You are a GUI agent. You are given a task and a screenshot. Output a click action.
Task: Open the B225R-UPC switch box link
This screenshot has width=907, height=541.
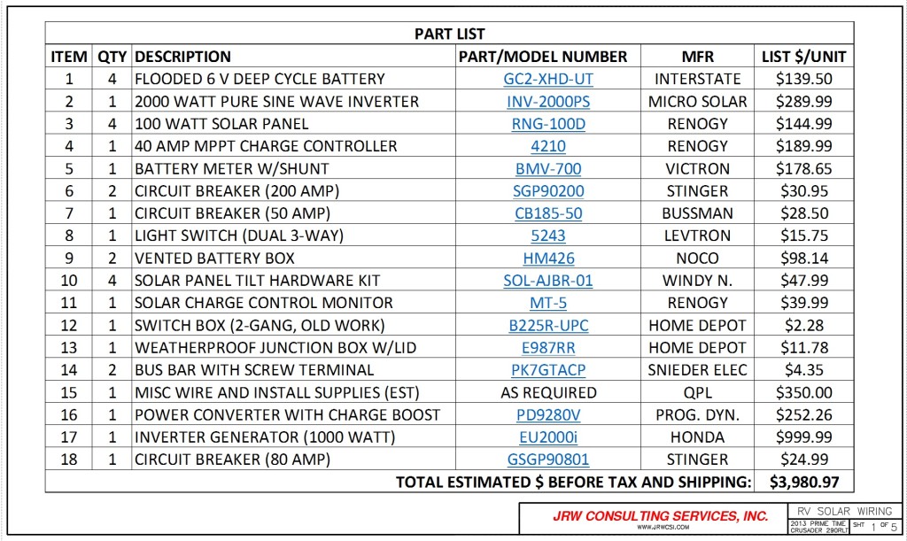[547, 326]
